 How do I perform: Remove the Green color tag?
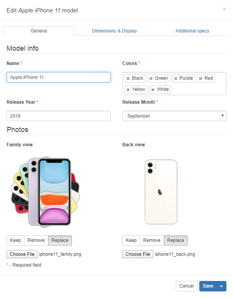151,79
